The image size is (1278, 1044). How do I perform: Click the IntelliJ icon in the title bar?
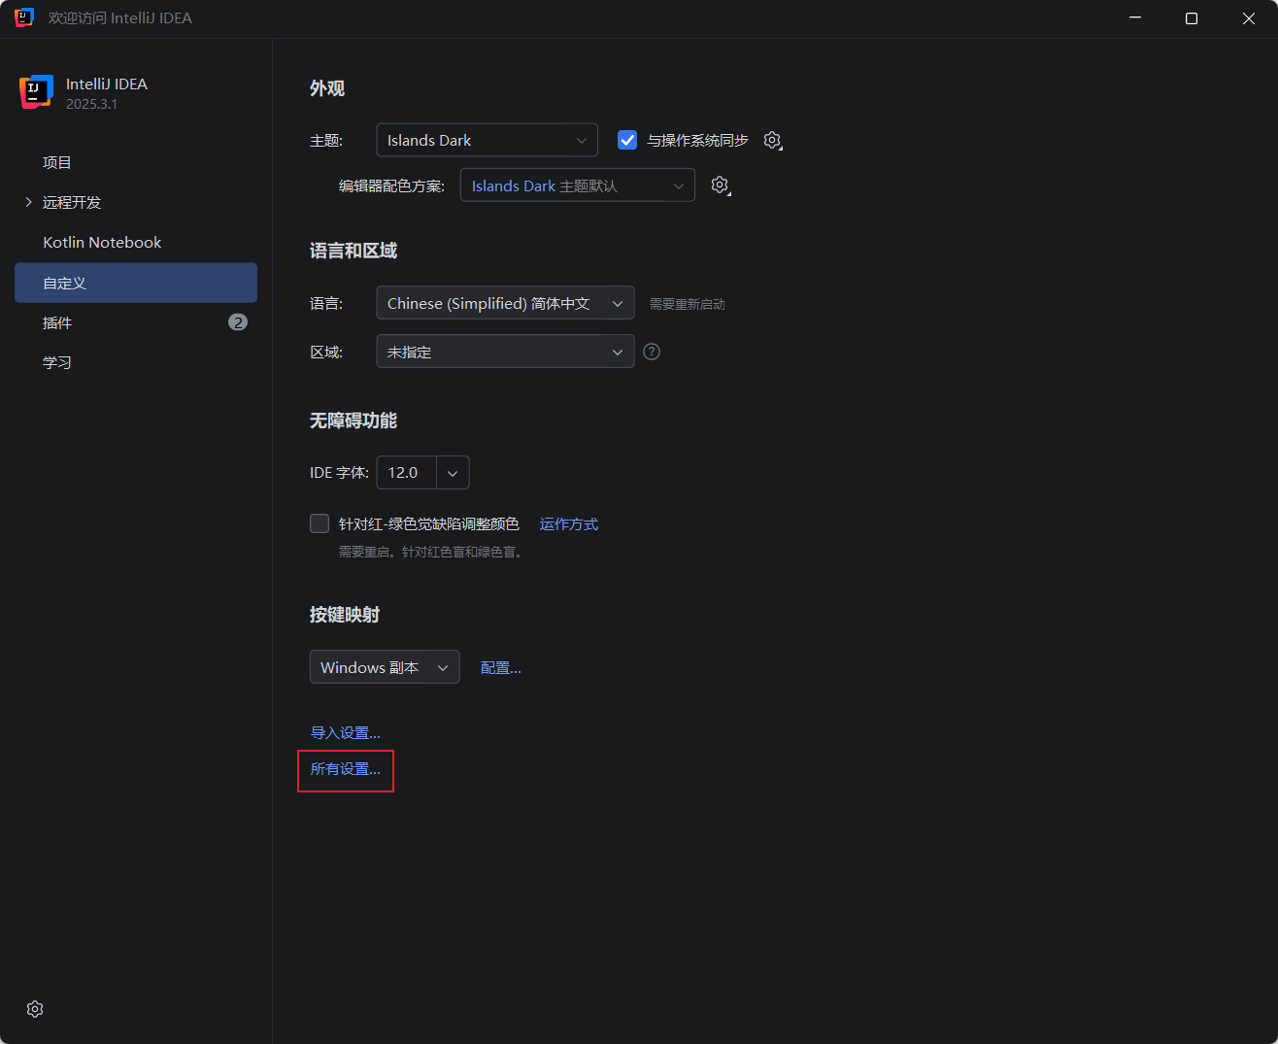[24, 17]
